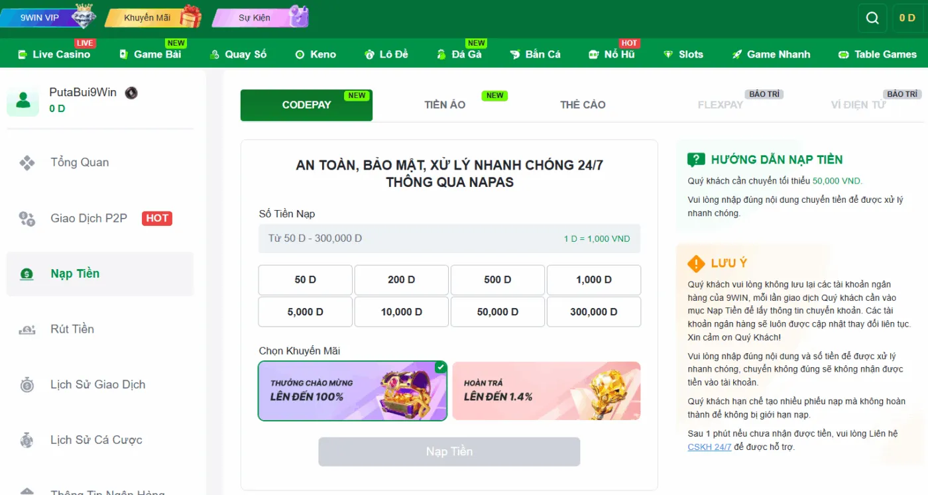Open Keno via its ball icon
The height and width of the screenshot is (495, 928).
click(299, 54)
